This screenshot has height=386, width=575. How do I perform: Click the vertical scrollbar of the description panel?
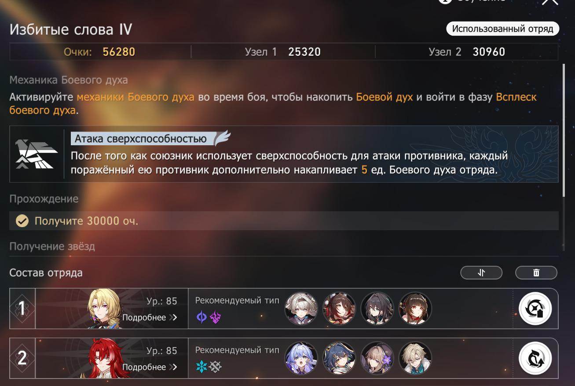pos(564,131)
